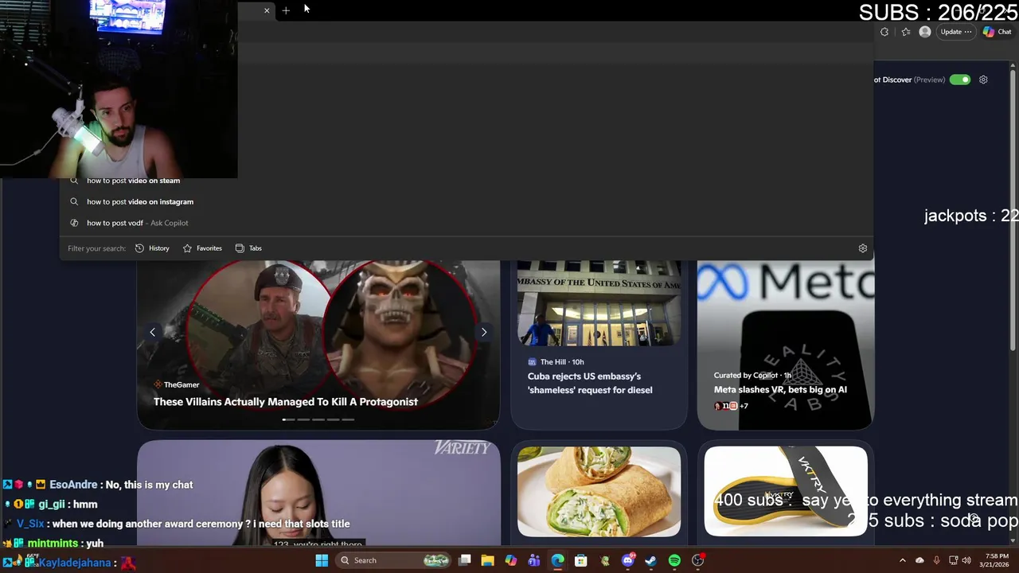The height and width of the screenshot is (573, 1019).
Task: Open Microsoft Store from the taskbar
Action: click(581, 560)
